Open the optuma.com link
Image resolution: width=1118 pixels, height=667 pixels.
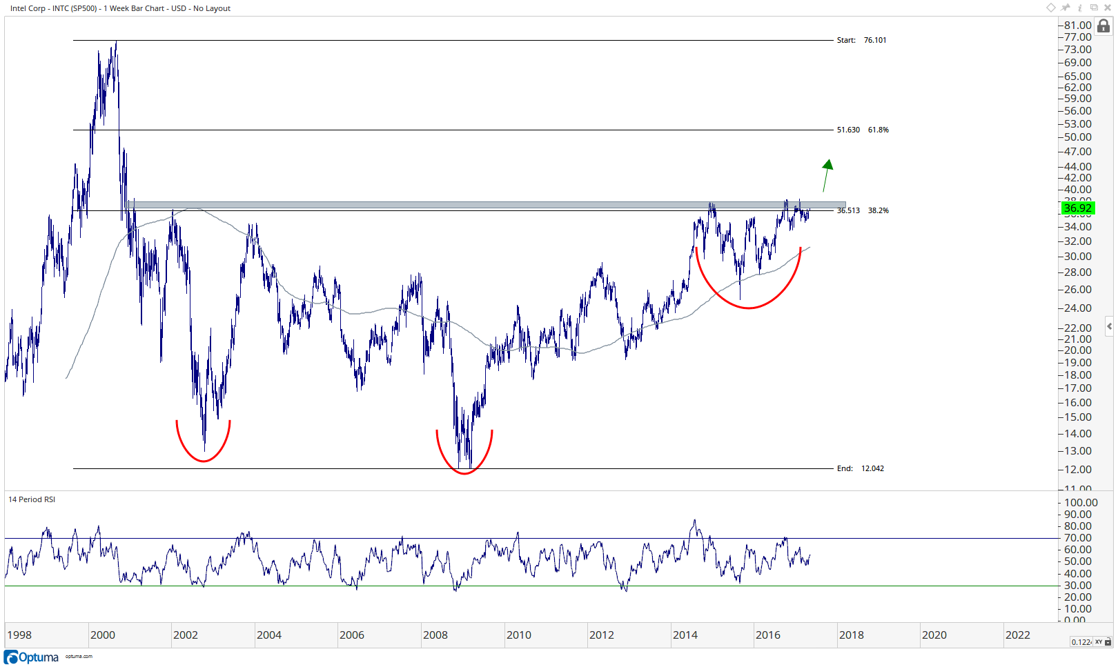(79, 657)
